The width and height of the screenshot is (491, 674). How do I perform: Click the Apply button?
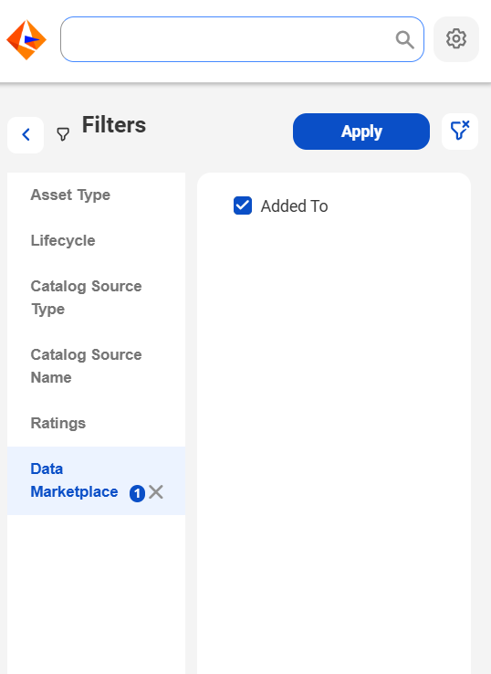pyautogui.click(x=361, y=132)
